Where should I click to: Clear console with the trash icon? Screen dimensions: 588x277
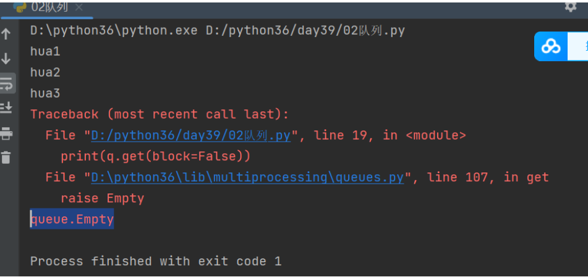[6, 157]
